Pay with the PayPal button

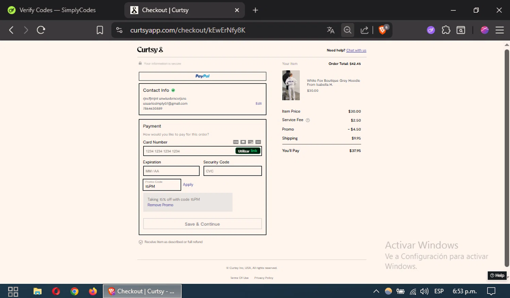click(x=202, y=76)
